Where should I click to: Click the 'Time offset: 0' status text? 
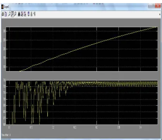click(6, 135)
